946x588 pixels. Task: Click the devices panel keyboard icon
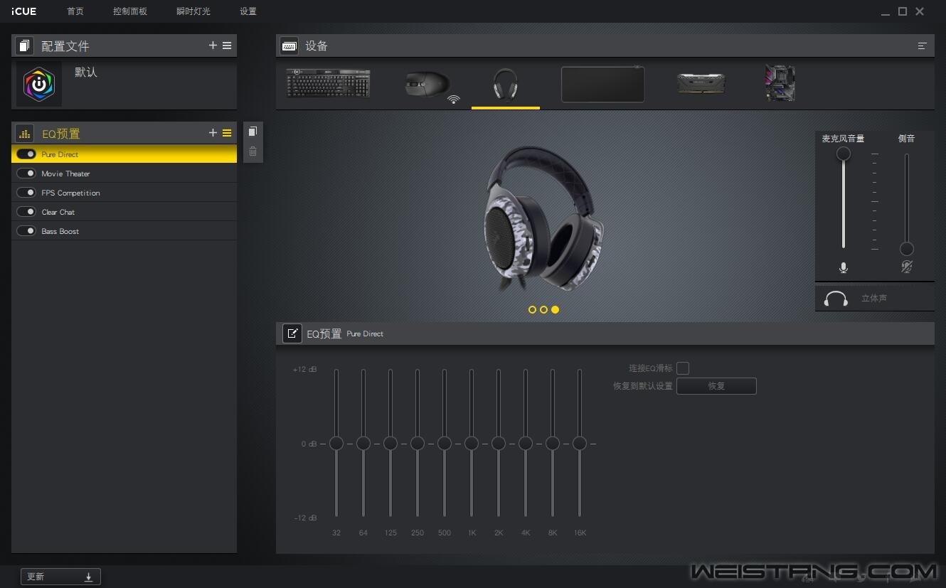pyautogui.click(x=289, y=46)
